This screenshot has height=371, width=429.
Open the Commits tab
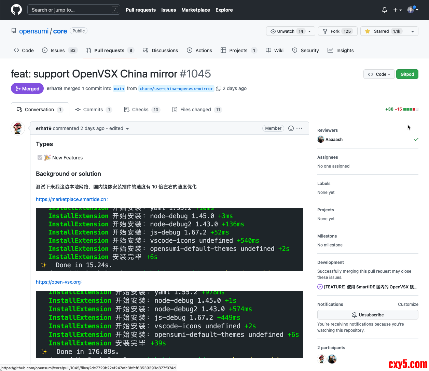coord(93,110)
